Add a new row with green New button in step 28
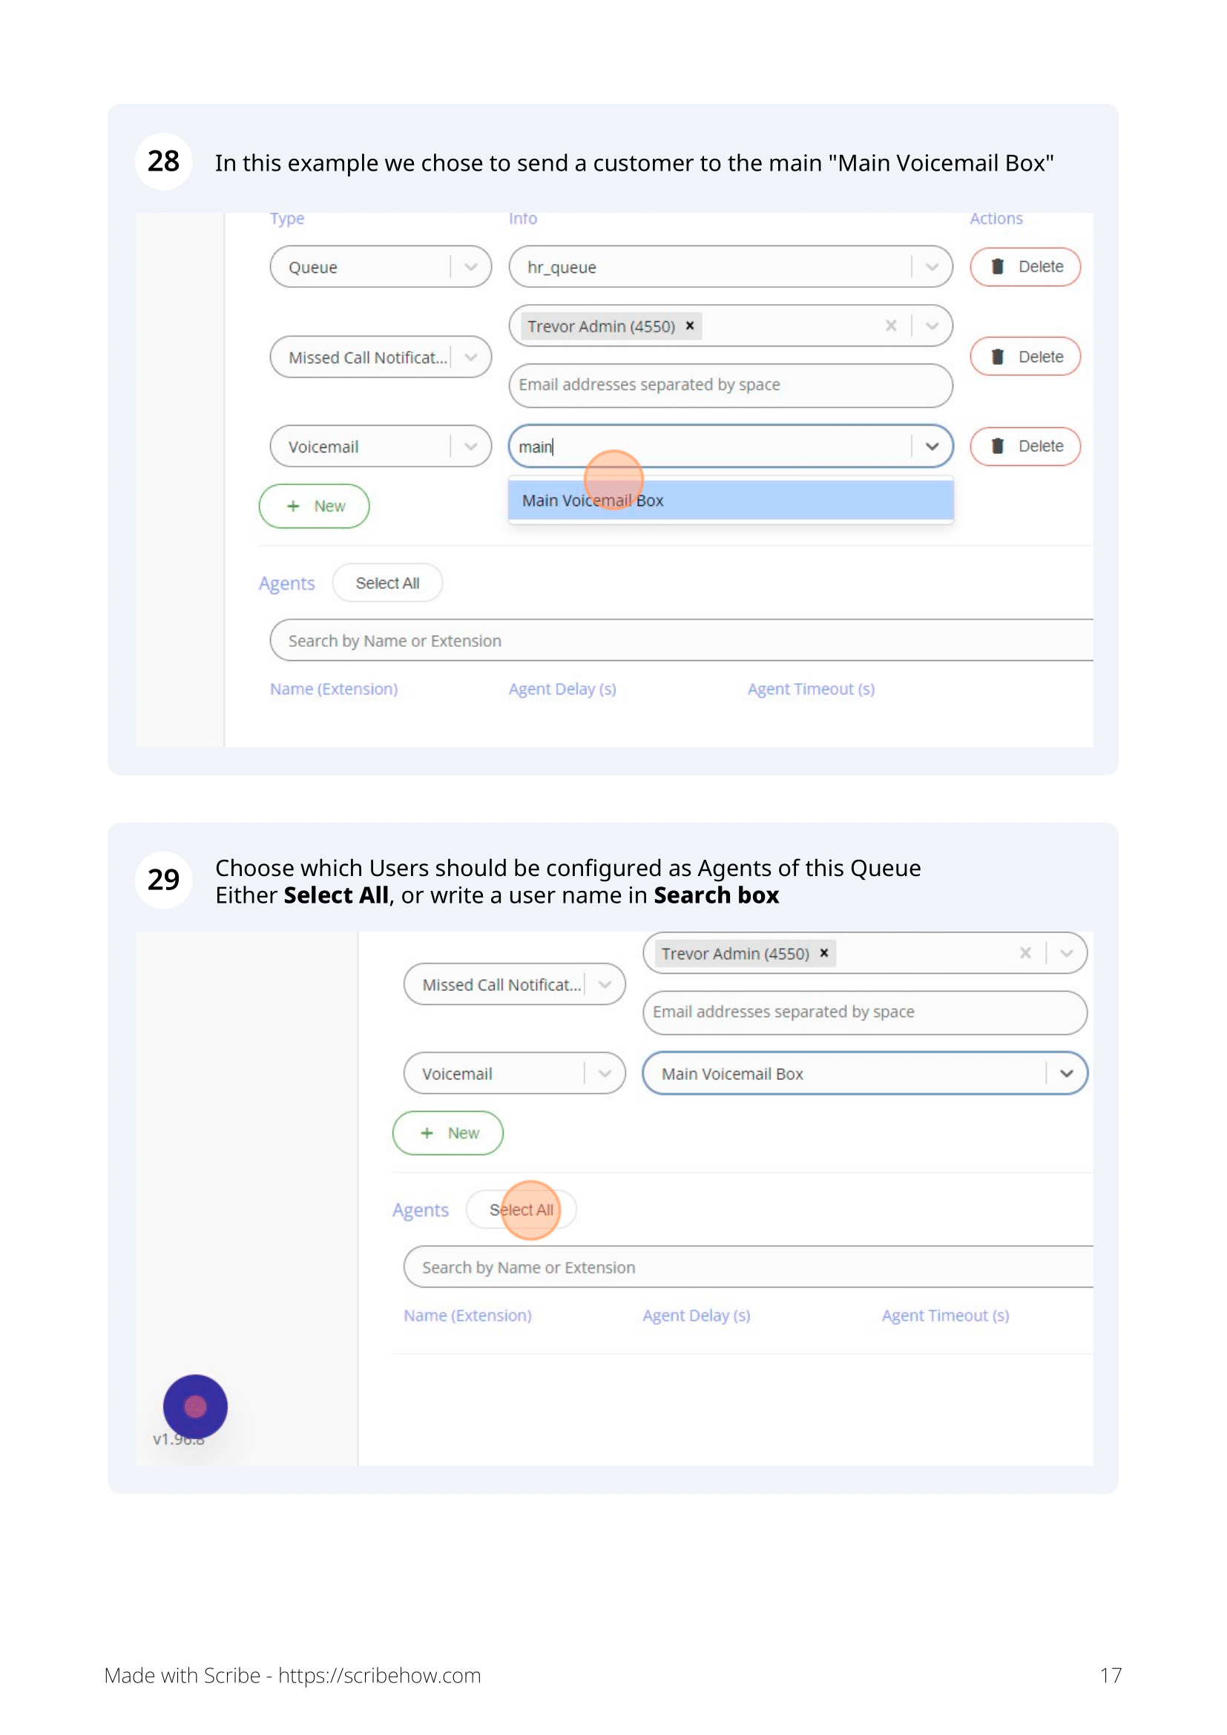This screenshot has height=1735, width=1227. (315, 506)
